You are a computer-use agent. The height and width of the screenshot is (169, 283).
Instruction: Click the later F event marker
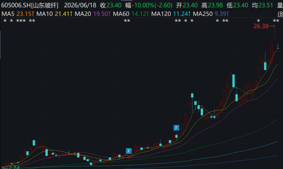[x=176, y=128]
